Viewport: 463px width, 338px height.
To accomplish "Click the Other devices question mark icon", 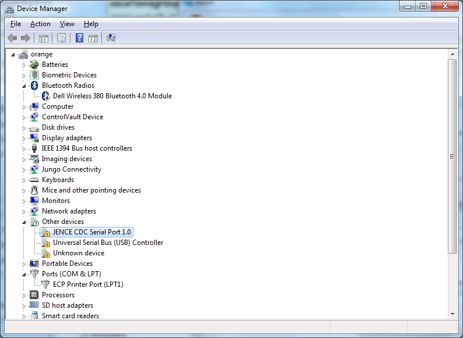I will pyautogui.click(x=34, y=222).
